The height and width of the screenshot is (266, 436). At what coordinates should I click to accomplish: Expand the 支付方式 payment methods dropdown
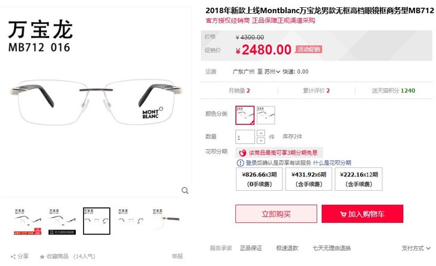(x=416, y=248)
